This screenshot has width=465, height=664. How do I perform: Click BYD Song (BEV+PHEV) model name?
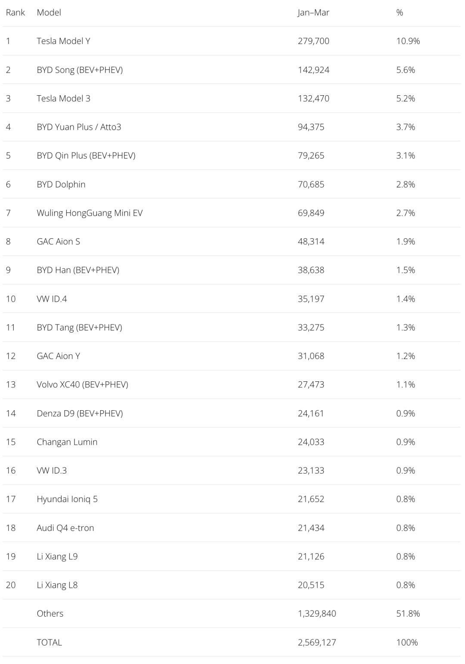80,70
